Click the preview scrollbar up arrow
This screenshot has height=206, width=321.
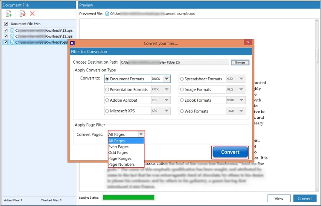(x=317, y=21)
